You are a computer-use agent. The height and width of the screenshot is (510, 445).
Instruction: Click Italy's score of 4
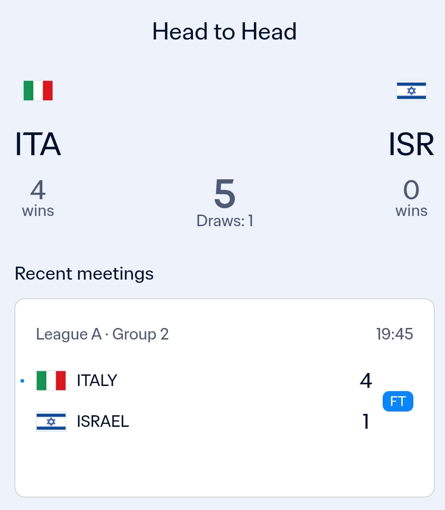(x=366, y=381)
